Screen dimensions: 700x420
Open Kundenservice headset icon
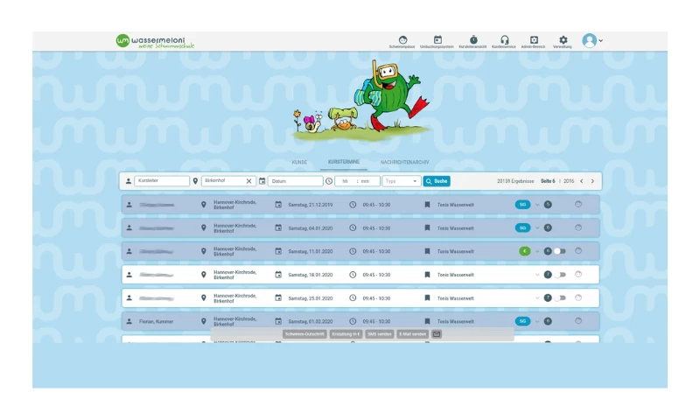click(504, 41)
